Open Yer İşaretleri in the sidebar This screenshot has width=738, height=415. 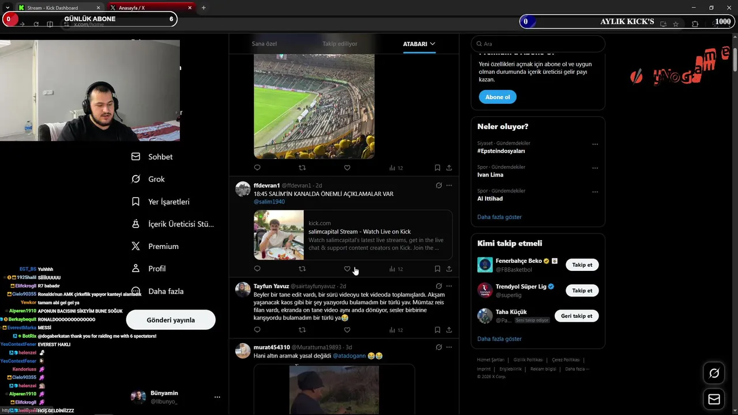tap(160, 202)
